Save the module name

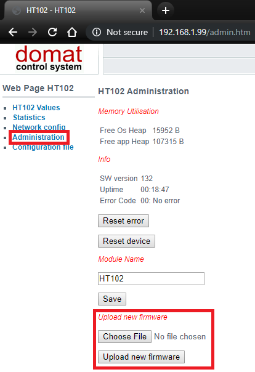click(x=112, y=299)
